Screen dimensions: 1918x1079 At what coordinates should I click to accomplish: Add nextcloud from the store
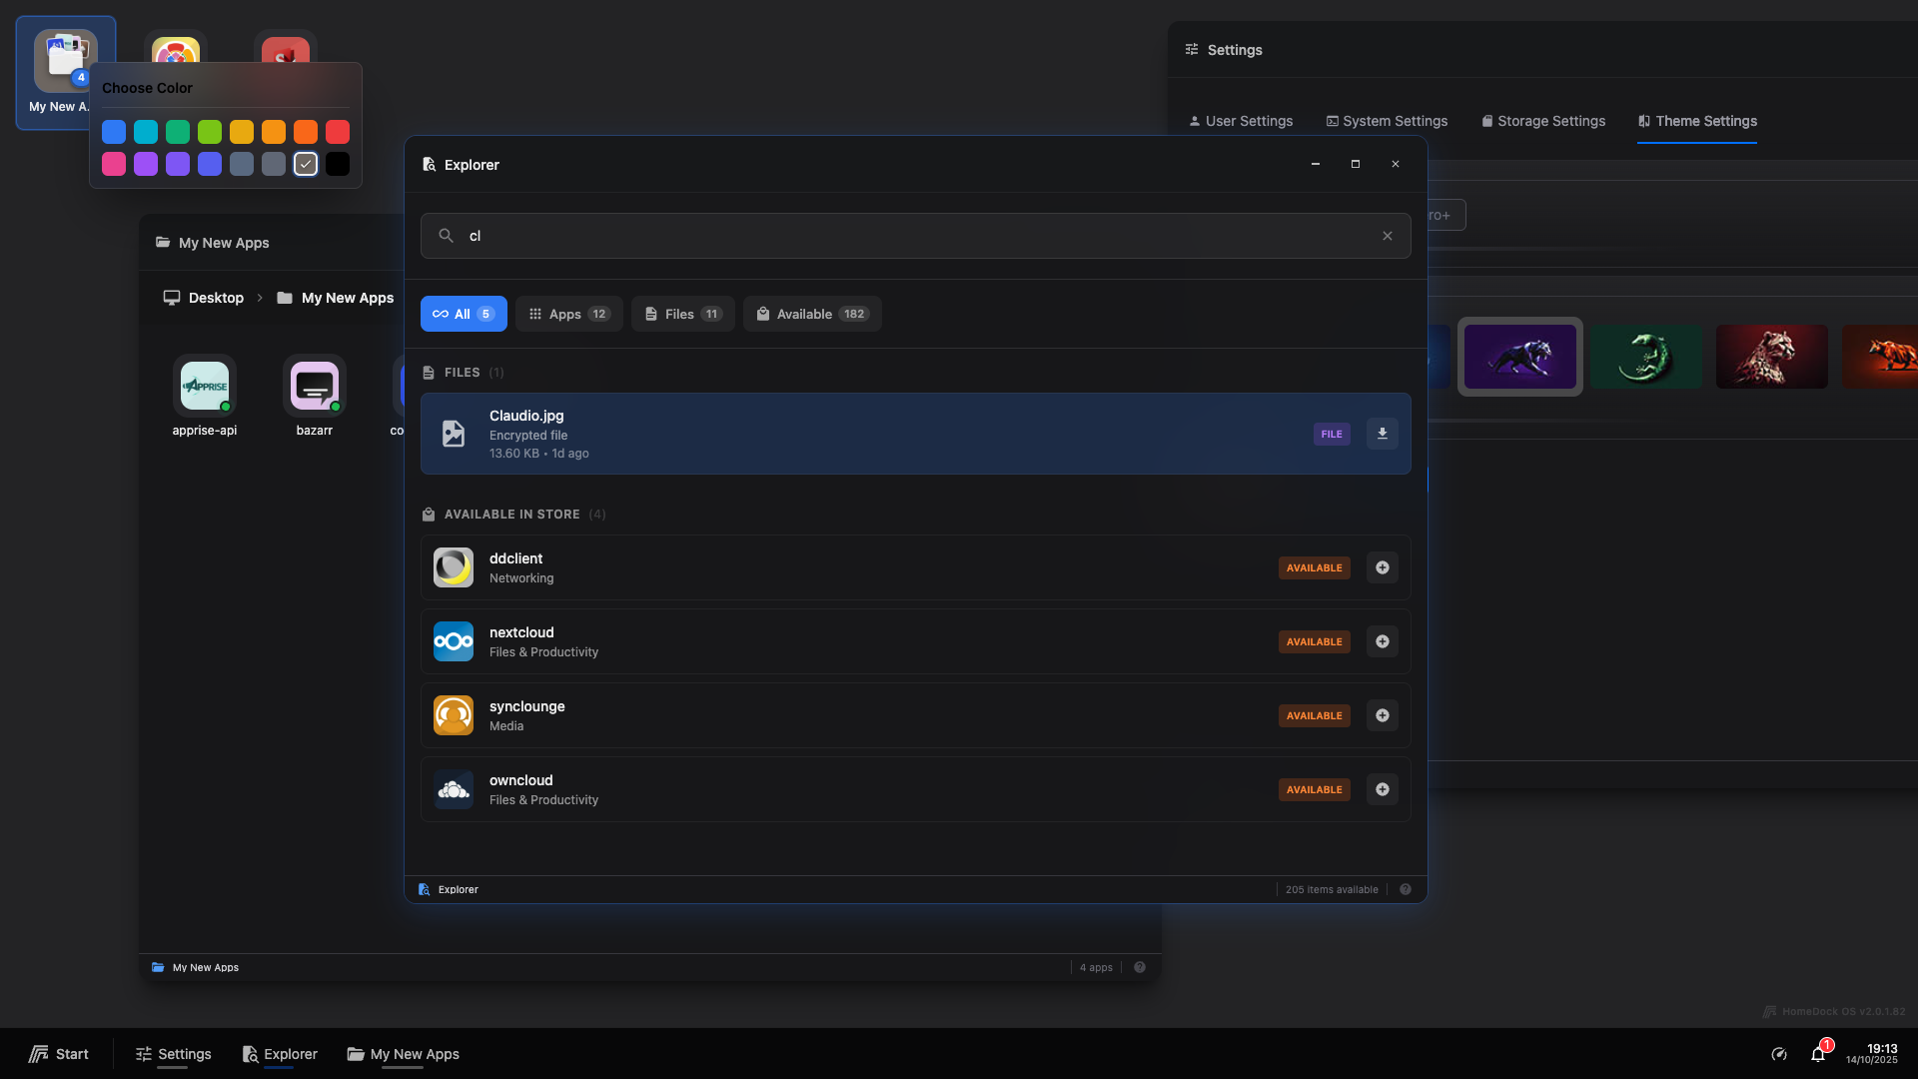click(1382, 641)
